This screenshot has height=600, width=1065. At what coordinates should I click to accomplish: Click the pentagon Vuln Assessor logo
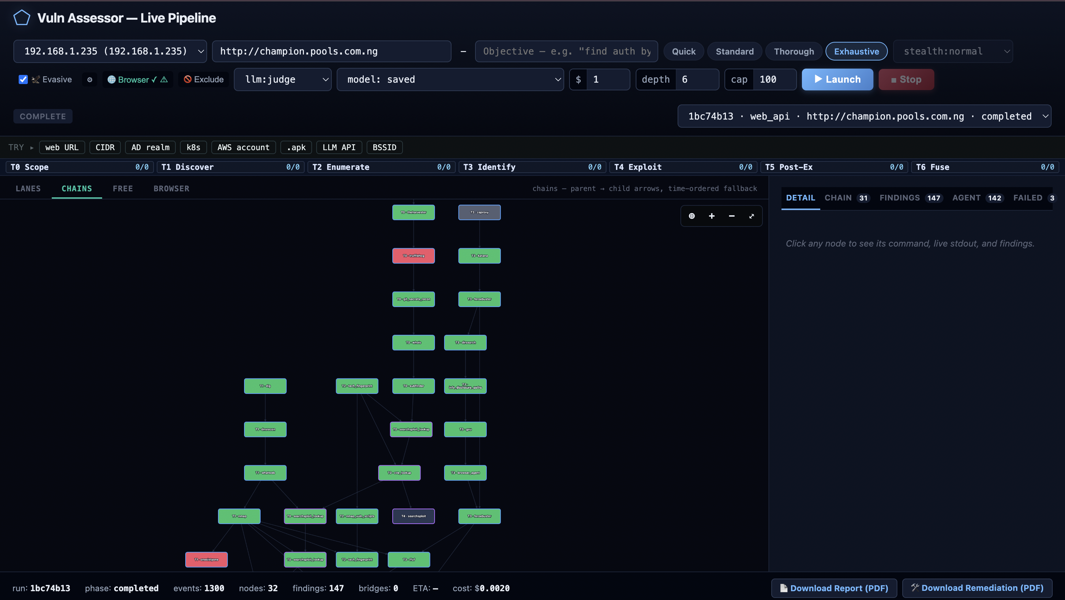[22, 18]
